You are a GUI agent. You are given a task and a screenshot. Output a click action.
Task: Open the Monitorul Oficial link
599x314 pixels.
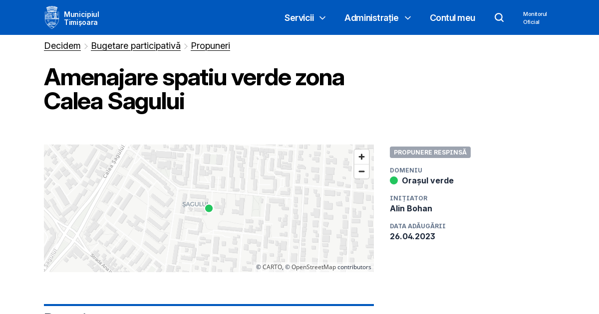pyautogui.click(x=535, y=18)
